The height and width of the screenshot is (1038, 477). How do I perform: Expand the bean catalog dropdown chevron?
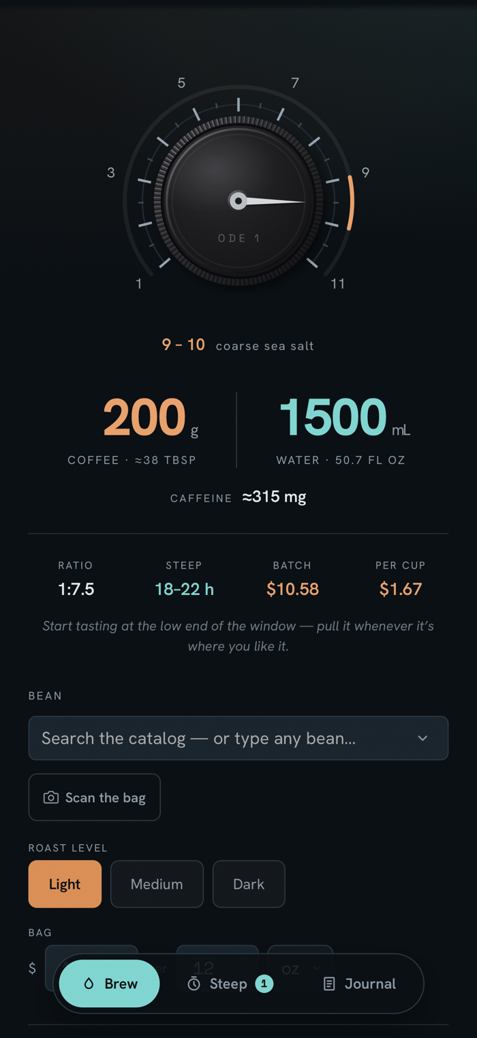tap(422, 738)
